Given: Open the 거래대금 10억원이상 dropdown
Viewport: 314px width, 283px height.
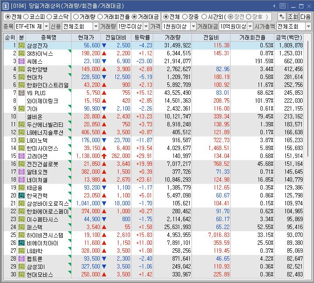Looking at the screenshot, I should [250, 26].
